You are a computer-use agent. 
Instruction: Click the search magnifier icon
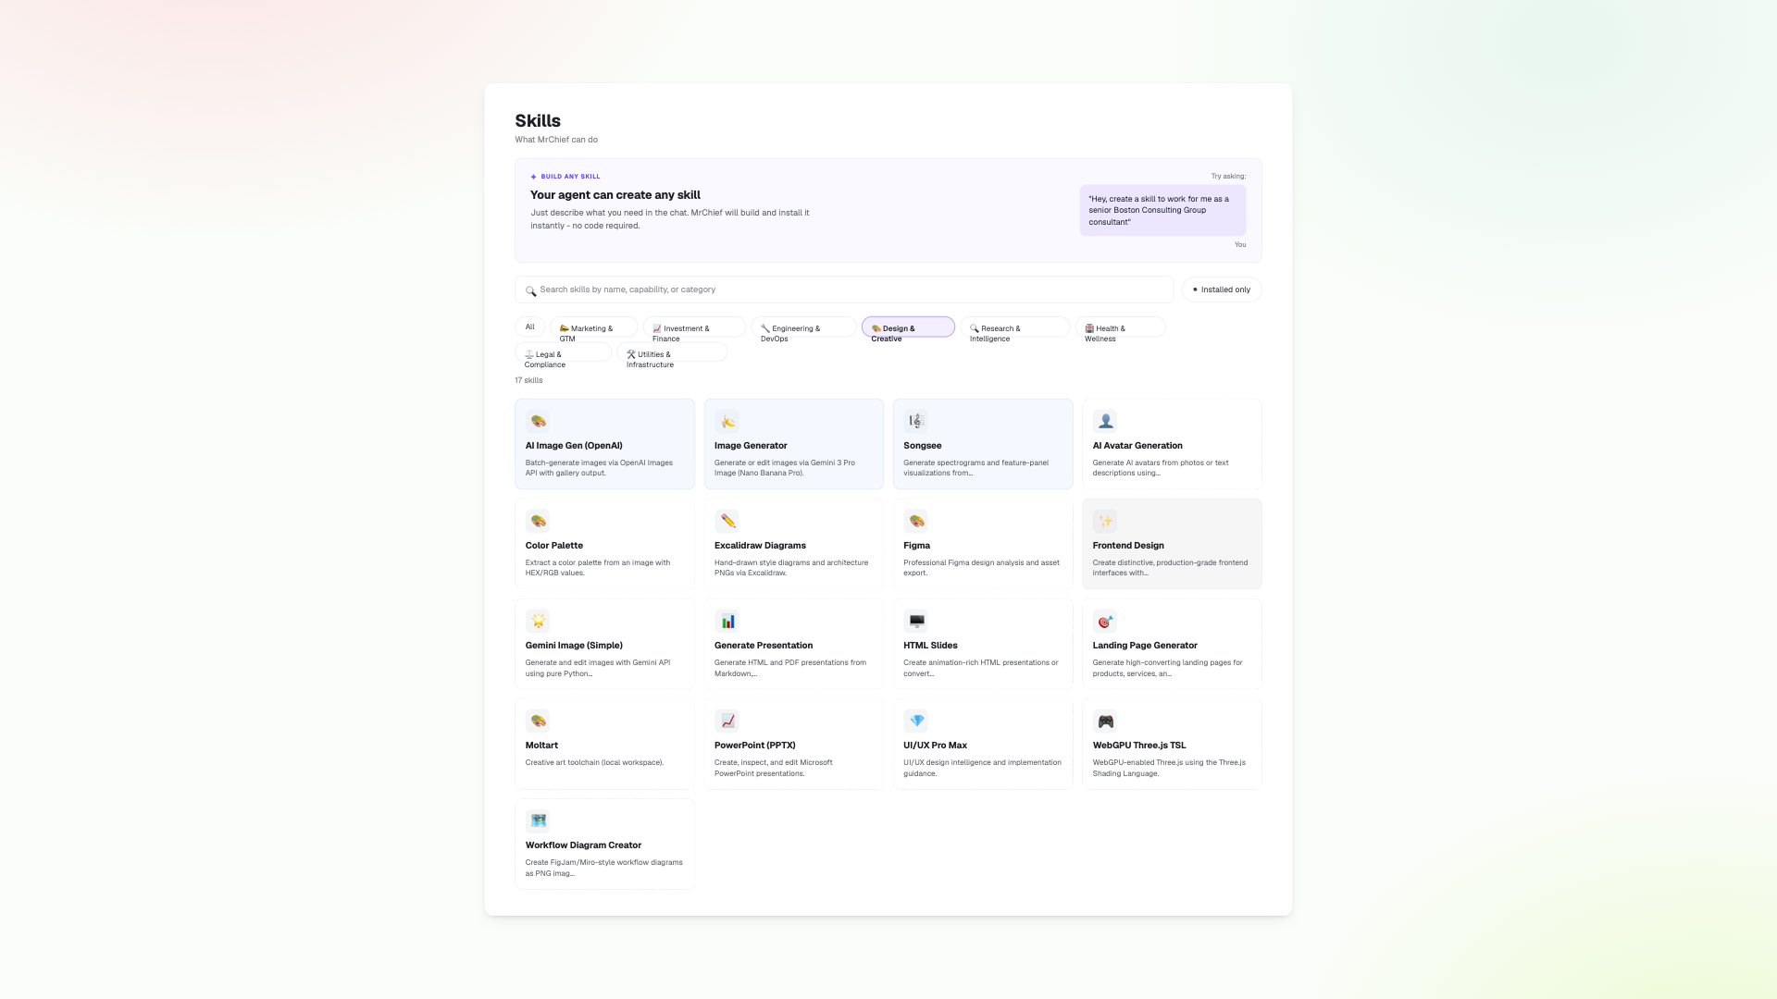pyautogui.click(x=531, y=290)
